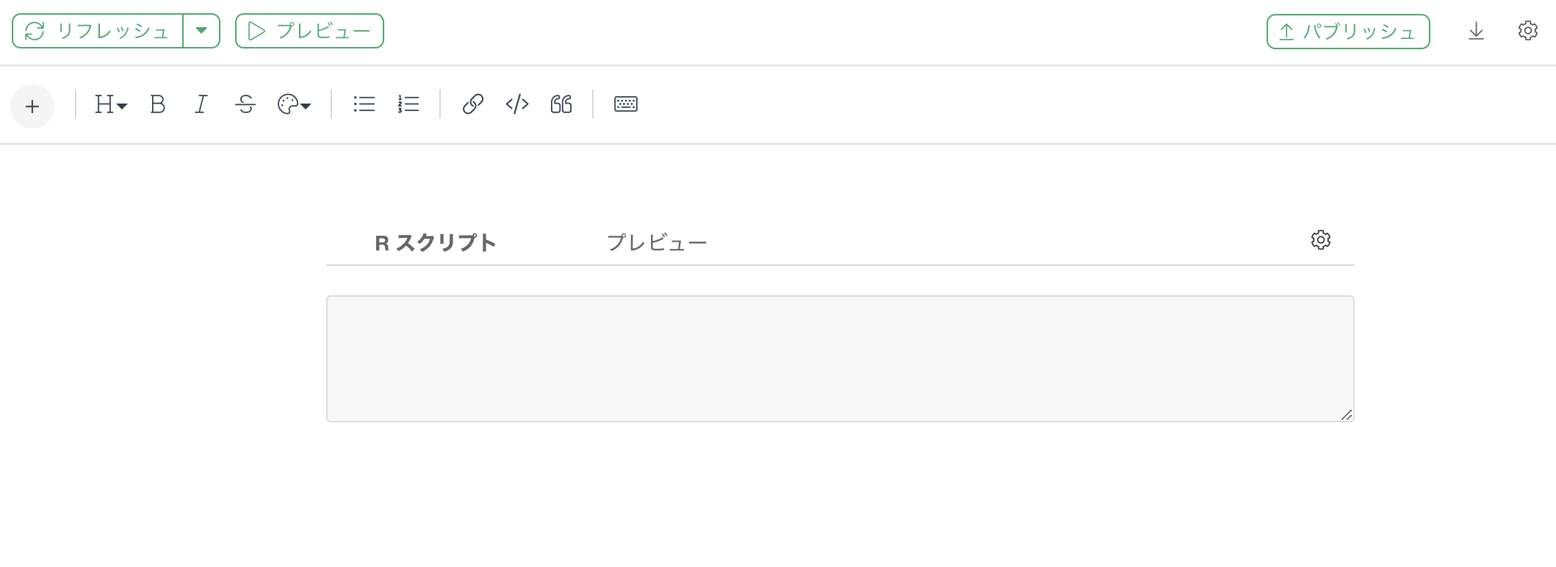Image resolution: width=1556 pixels, height=567 pixels.
Task: Click the green プレビュー button at top
Action: (x=309, y=31)
